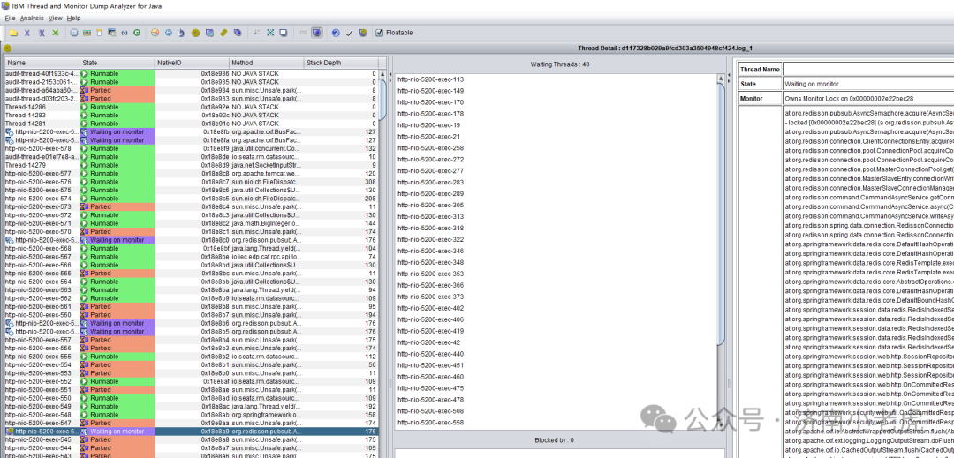The height and width of the screenshot is (458, 954).
Task: Select the http-nio-5200-exec-576 row
Action: (x=192, y=182)
